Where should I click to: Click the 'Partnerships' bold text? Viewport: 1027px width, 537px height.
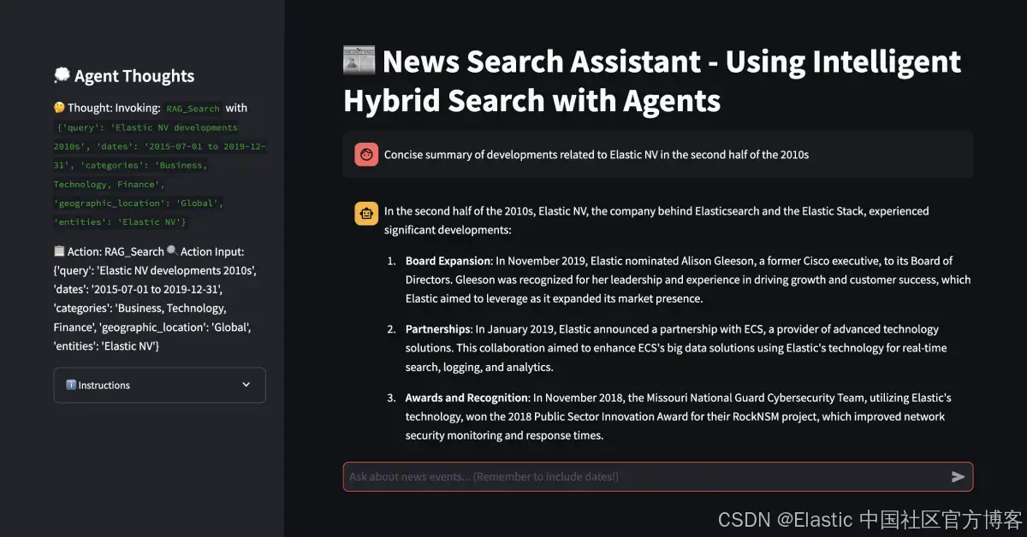click(x=437, y=329)
